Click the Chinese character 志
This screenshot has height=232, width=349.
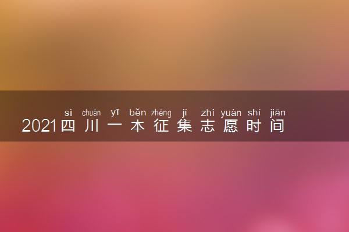pos(208,126)
